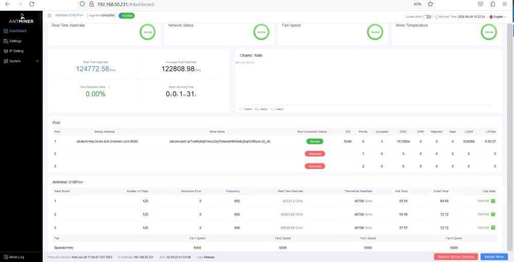Click hash board 3 hashrate 40549.98 GH/s

coord(292,228)
